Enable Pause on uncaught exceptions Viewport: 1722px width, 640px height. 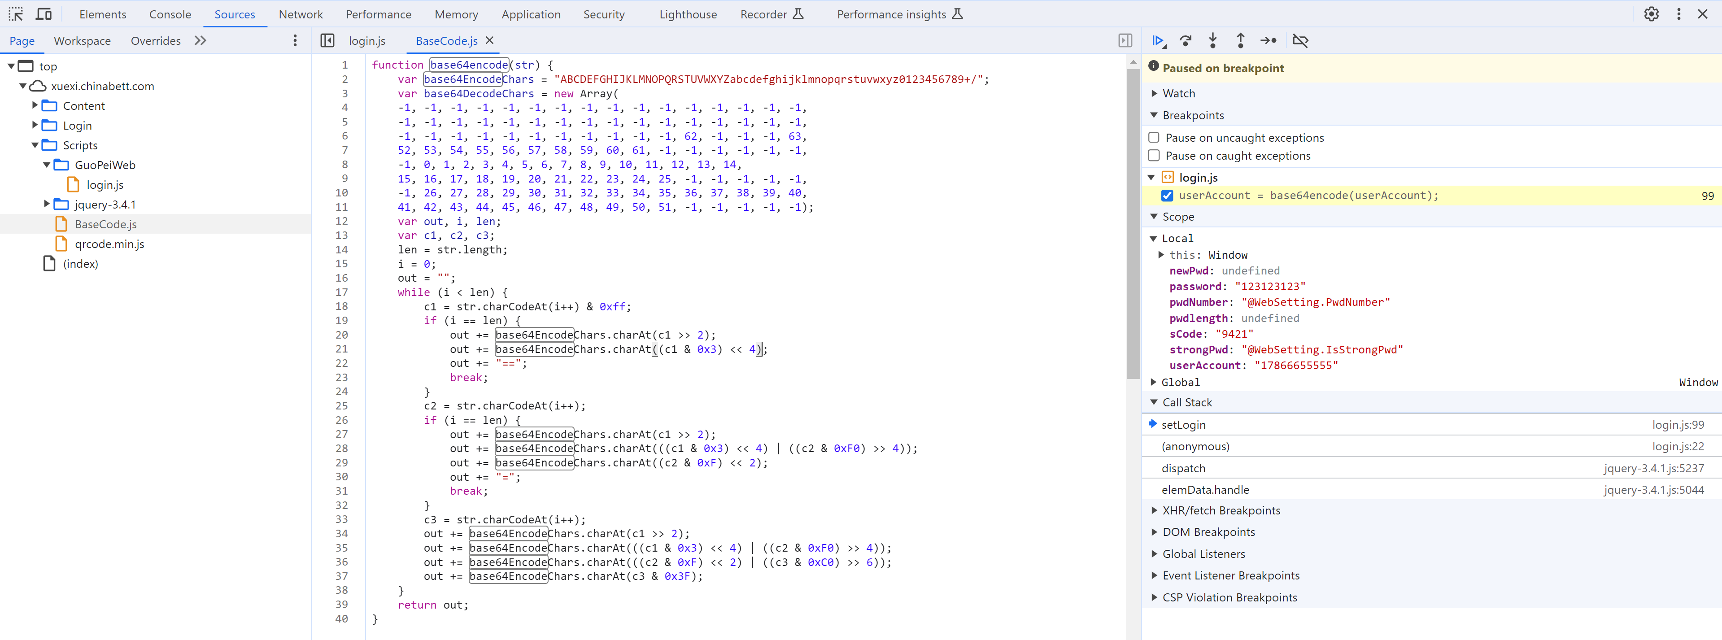pyautogui.click(x=1155, y=136)
